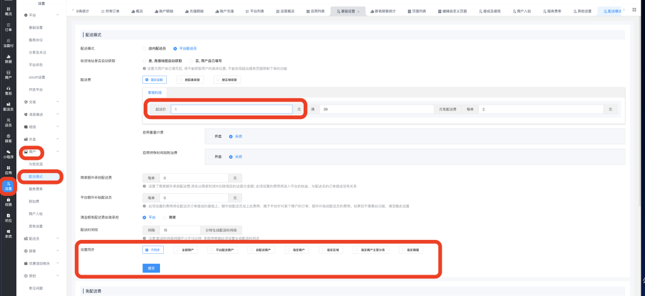Collapse the 平台 menu group

(x=57, y=14)
